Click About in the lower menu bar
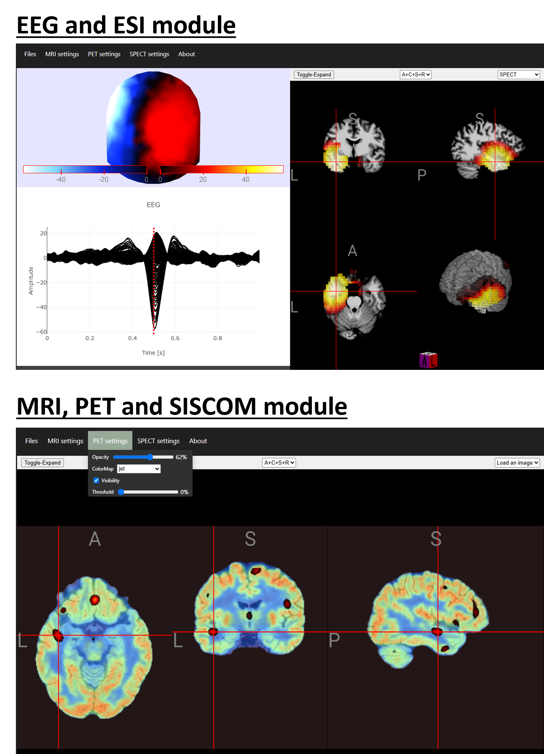The height and width of the screenshot is (754, 544). coord(198,441)
